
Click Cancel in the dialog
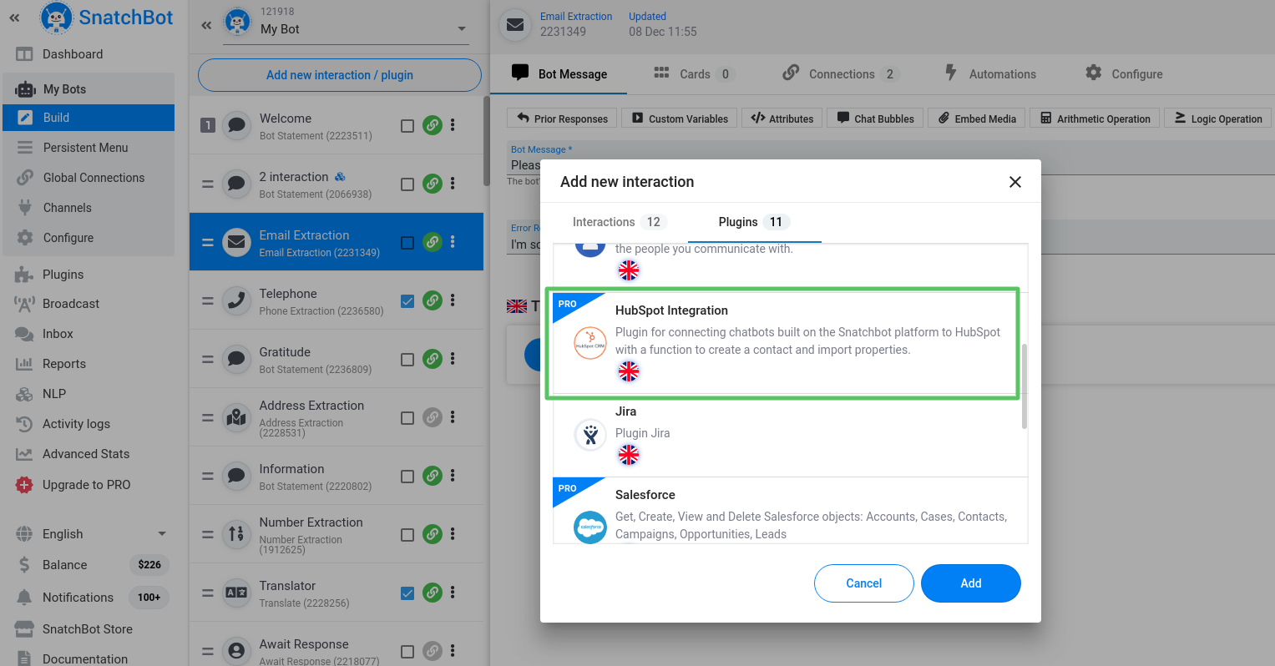point(863,583)
